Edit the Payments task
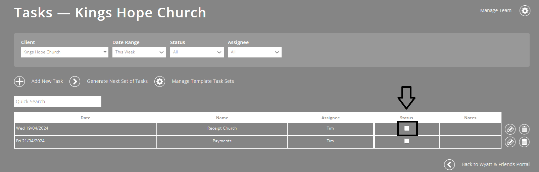This screenshot has width=539, height=172. pyautogui.click(x=510, y=142)
